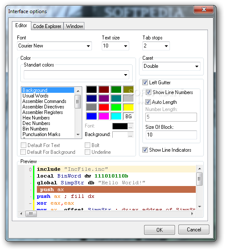The height and width of the screenshot is (250, 225).
Task: Click the preview vertical scroll-up arrow
Action: pos(200,169)
